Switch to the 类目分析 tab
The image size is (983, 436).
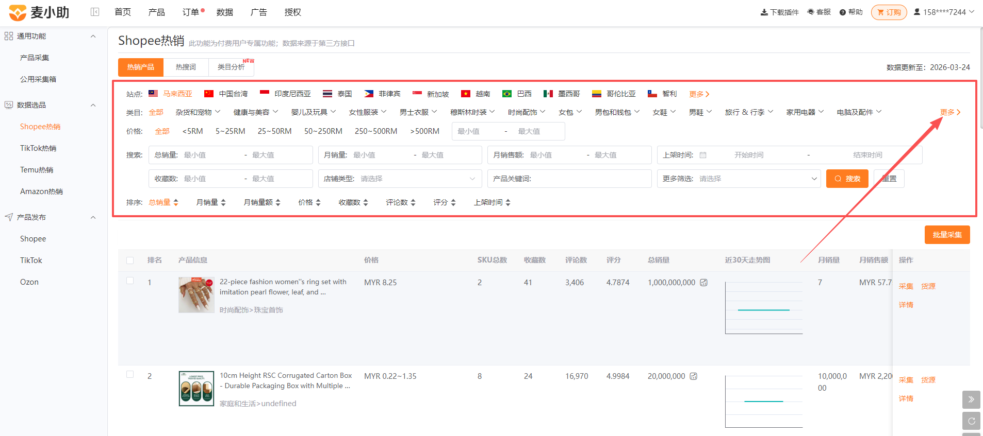pyautogui.click(x=231, y=67)
